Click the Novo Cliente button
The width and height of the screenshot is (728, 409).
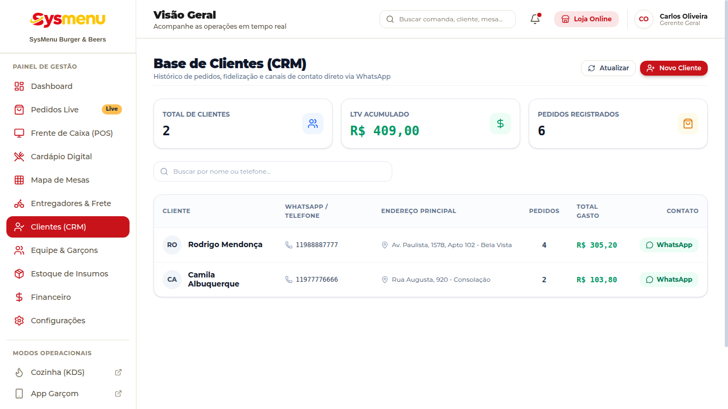click(674, 68)
